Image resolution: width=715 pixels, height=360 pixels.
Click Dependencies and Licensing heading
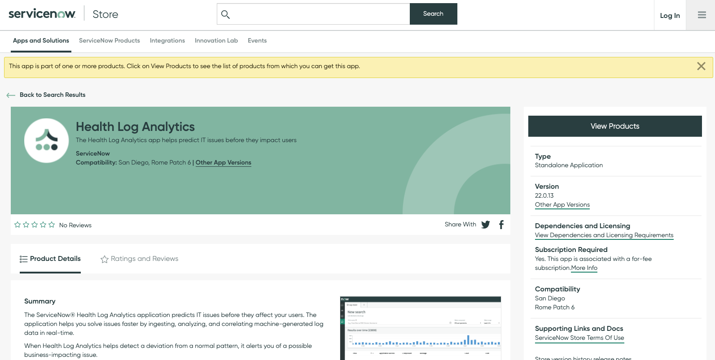pyautogui.click(x=583, y=226)
